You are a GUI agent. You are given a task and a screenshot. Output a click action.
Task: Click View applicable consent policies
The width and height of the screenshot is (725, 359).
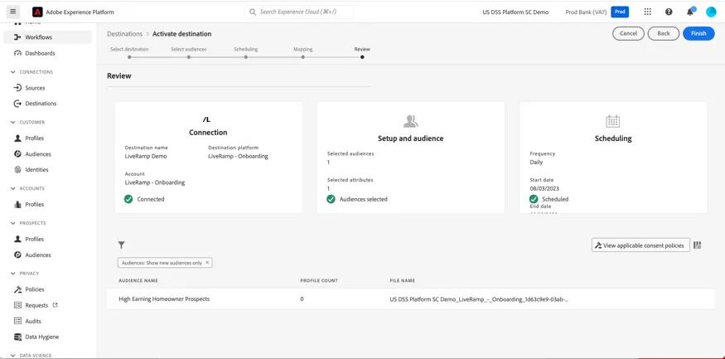[x=640, y=245]
